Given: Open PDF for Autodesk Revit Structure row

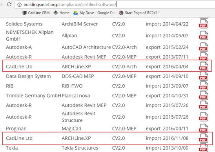Looking at the screenshot, I should 203,117.
